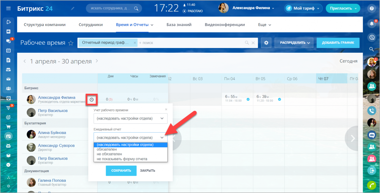The width and height of the screenshot is (380, 193).
Task: Go to the Структура компании tab
Action: [x=45, y=25]
